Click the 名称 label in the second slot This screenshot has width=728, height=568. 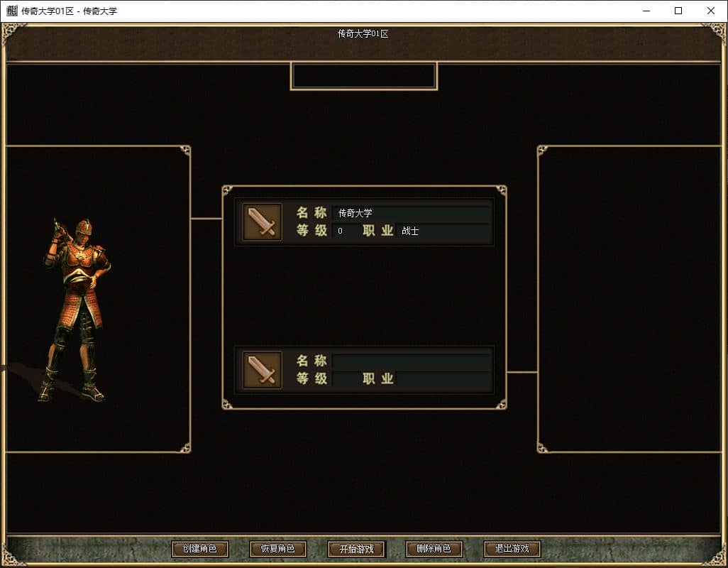click(312, 361)
